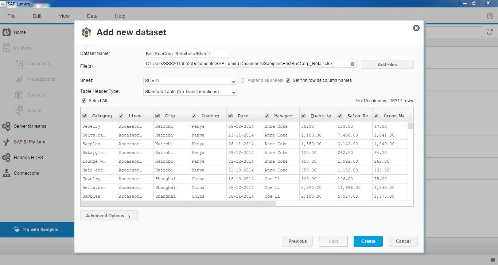Open the Sheet dropdown
Viewport: 498px width, 265px height.
[x=190, y=81]
